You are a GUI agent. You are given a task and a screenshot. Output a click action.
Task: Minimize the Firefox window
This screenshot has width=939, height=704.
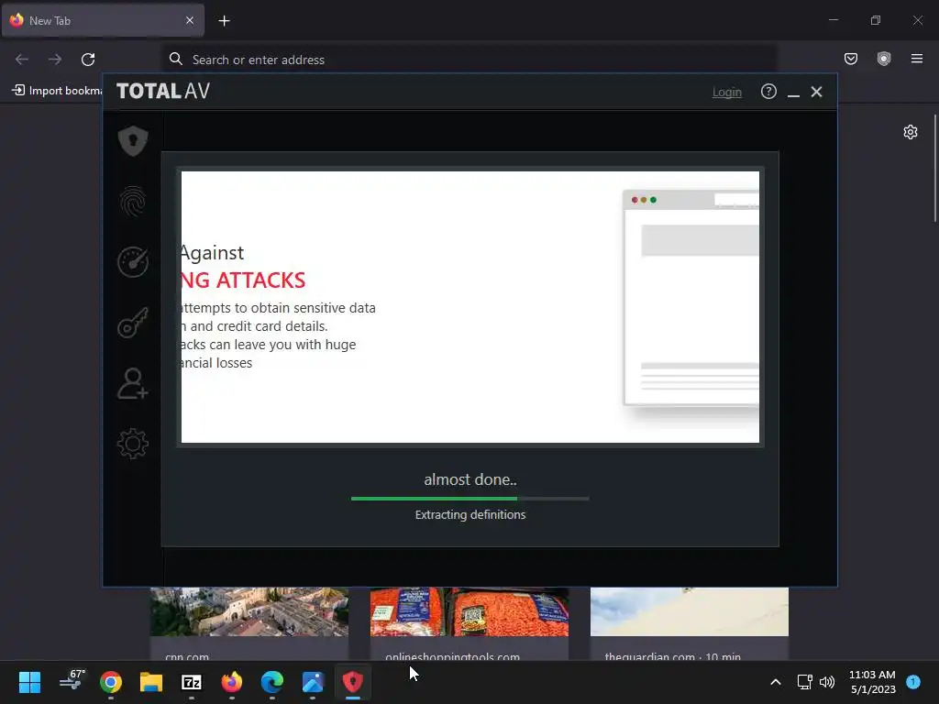[834, 20]
